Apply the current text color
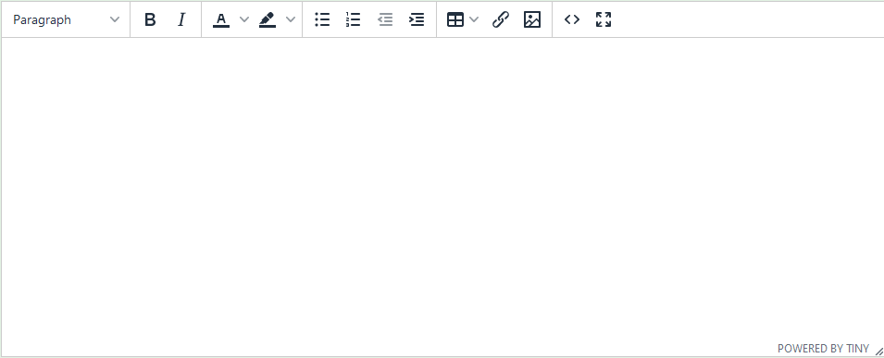The height and width of the screenshot is (358, 884). coord(221,19)
